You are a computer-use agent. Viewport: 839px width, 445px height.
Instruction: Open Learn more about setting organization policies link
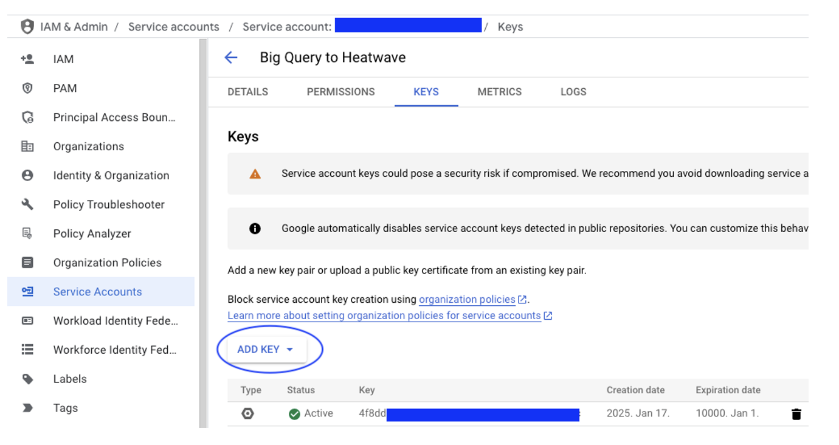point(384,316)
